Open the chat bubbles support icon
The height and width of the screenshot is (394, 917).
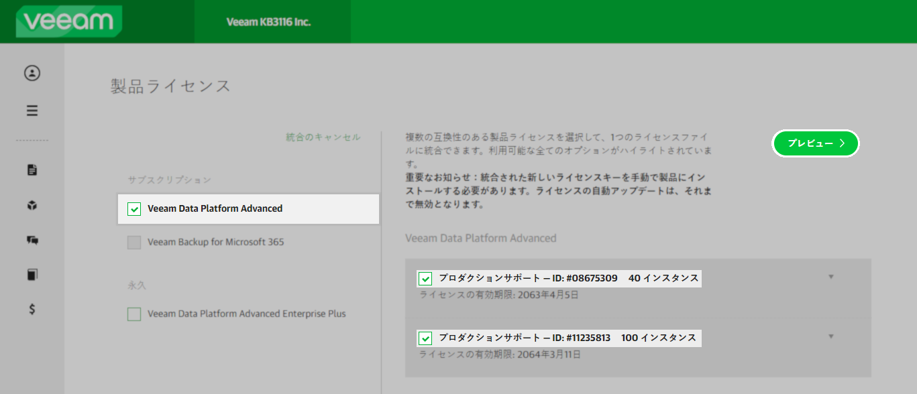[32, 240]
